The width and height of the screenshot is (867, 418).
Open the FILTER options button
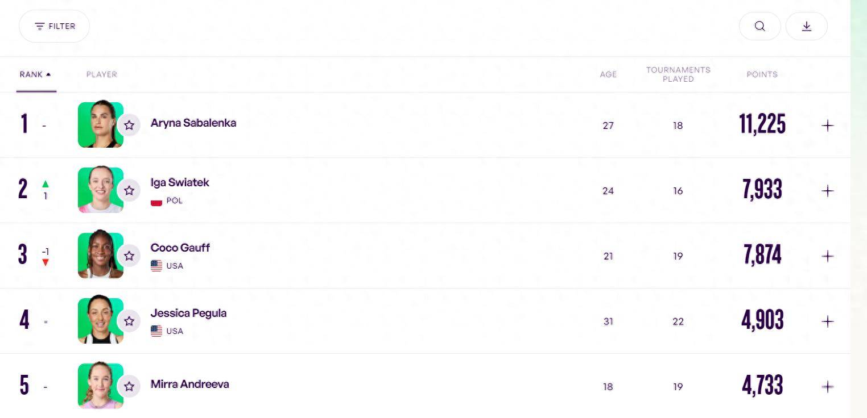click(x=55, y=26)
